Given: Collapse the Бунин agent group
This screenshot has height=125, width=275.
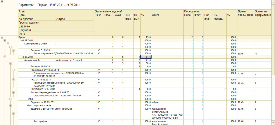Looking at the screenshot, I should point(2,37).
